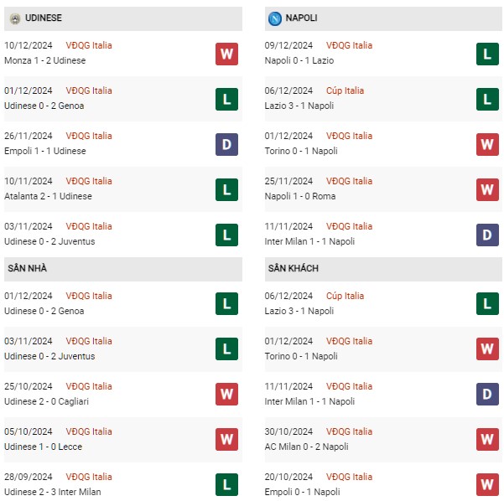Click the Napoli team logo icon

(275, 18)
